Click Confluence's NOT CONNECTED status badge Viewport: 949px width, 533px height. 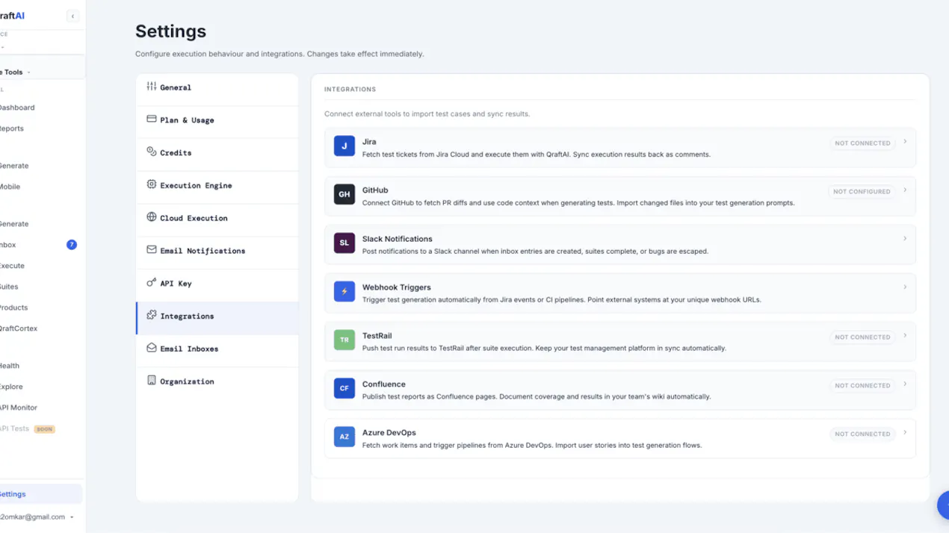pos(862,386)
